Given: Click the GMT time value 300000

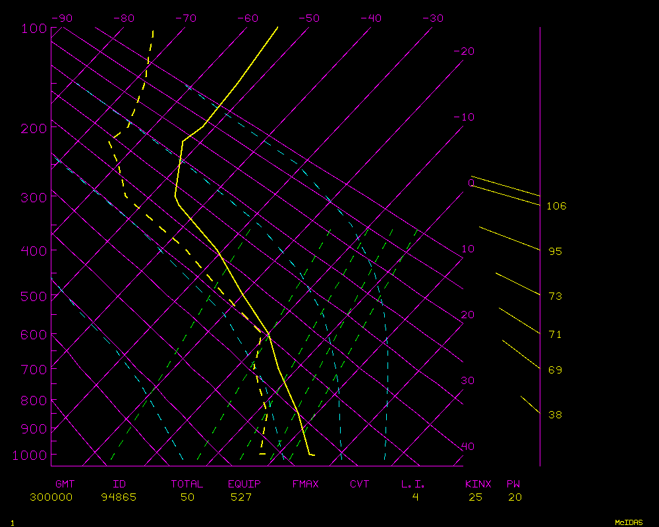Looking at the screenshot, I should pos(51,497).
